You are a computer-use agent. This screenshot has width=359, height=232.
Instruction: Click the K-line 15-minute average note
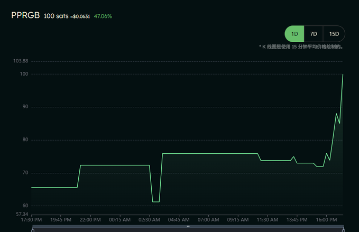click(x=301, y=47)
